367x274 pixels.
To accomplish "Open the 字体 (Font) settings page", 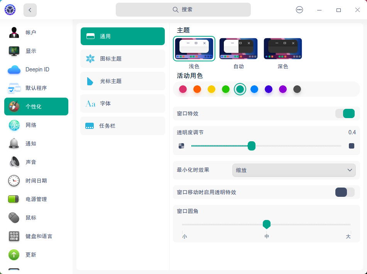I will (122, 103).
